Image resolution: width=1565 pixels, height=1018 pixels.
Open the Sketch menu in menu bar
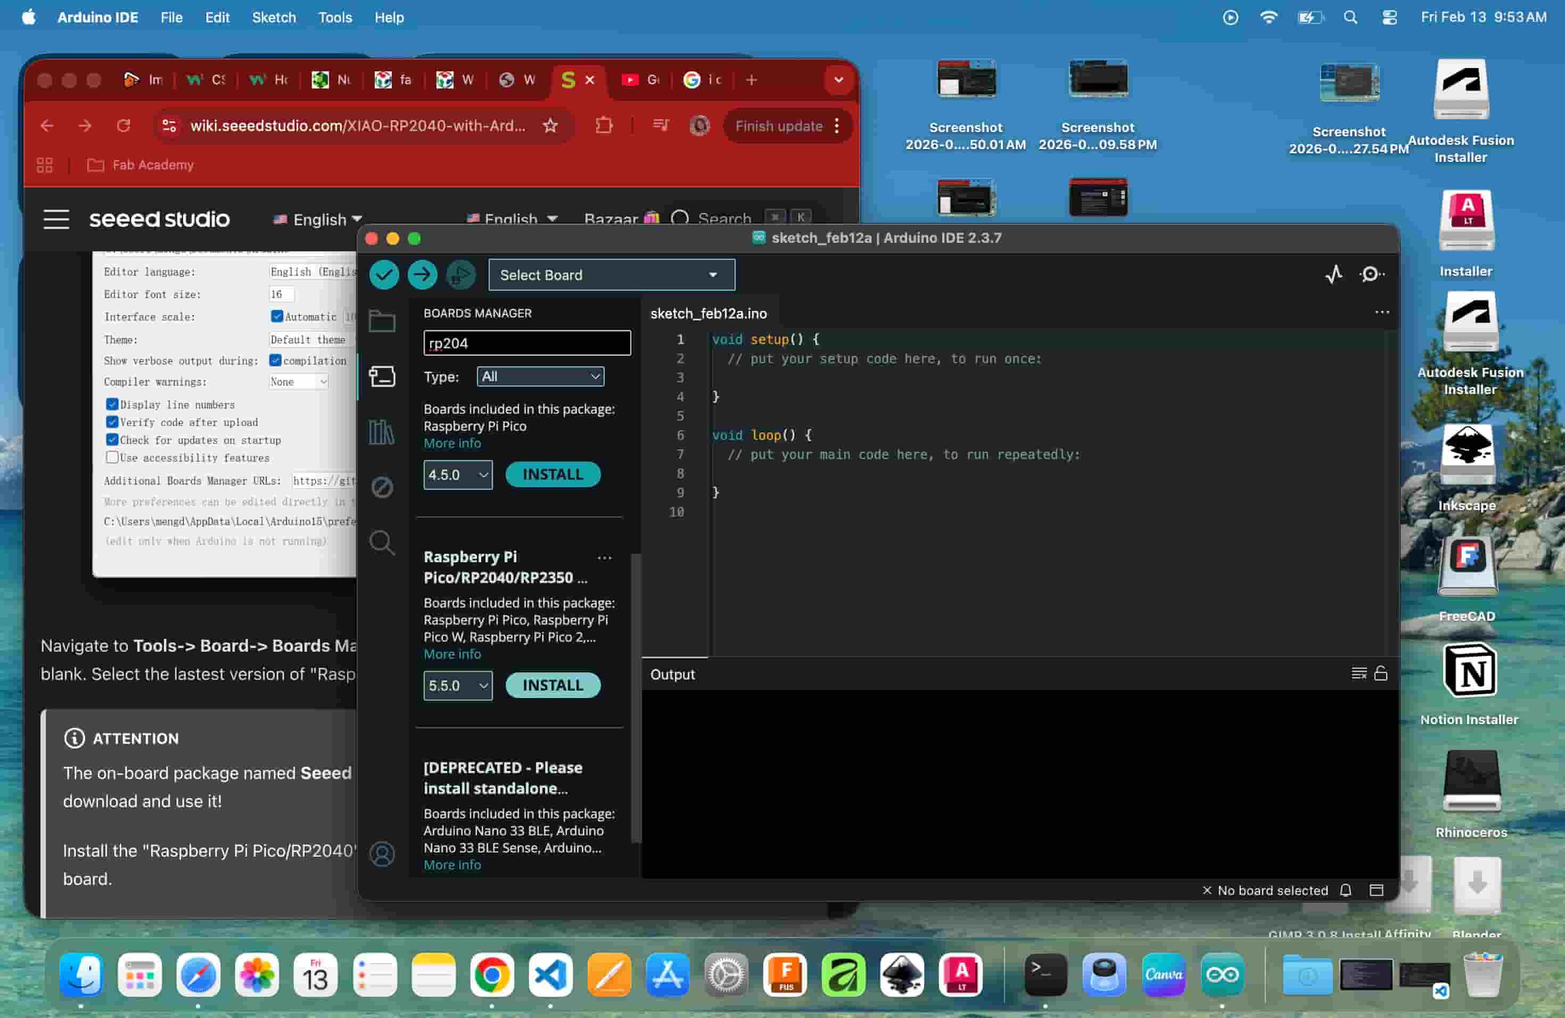pyautogui.click(x=274, y=18)
